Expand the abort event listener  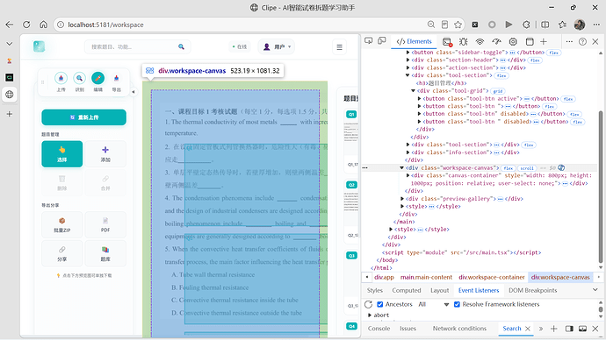(370, 315)
